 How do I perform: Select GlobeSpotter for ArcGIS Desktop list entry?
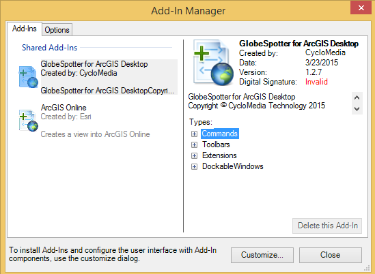point(98,77)
